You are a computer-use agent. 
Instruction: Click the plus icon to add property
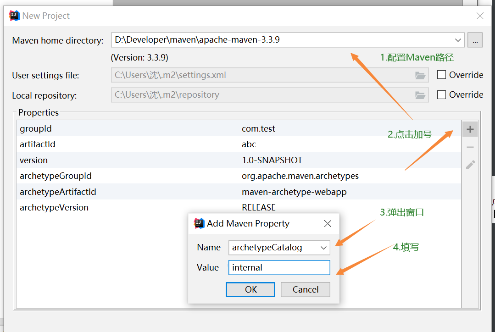pyautogui.click(x=470, y=129)
